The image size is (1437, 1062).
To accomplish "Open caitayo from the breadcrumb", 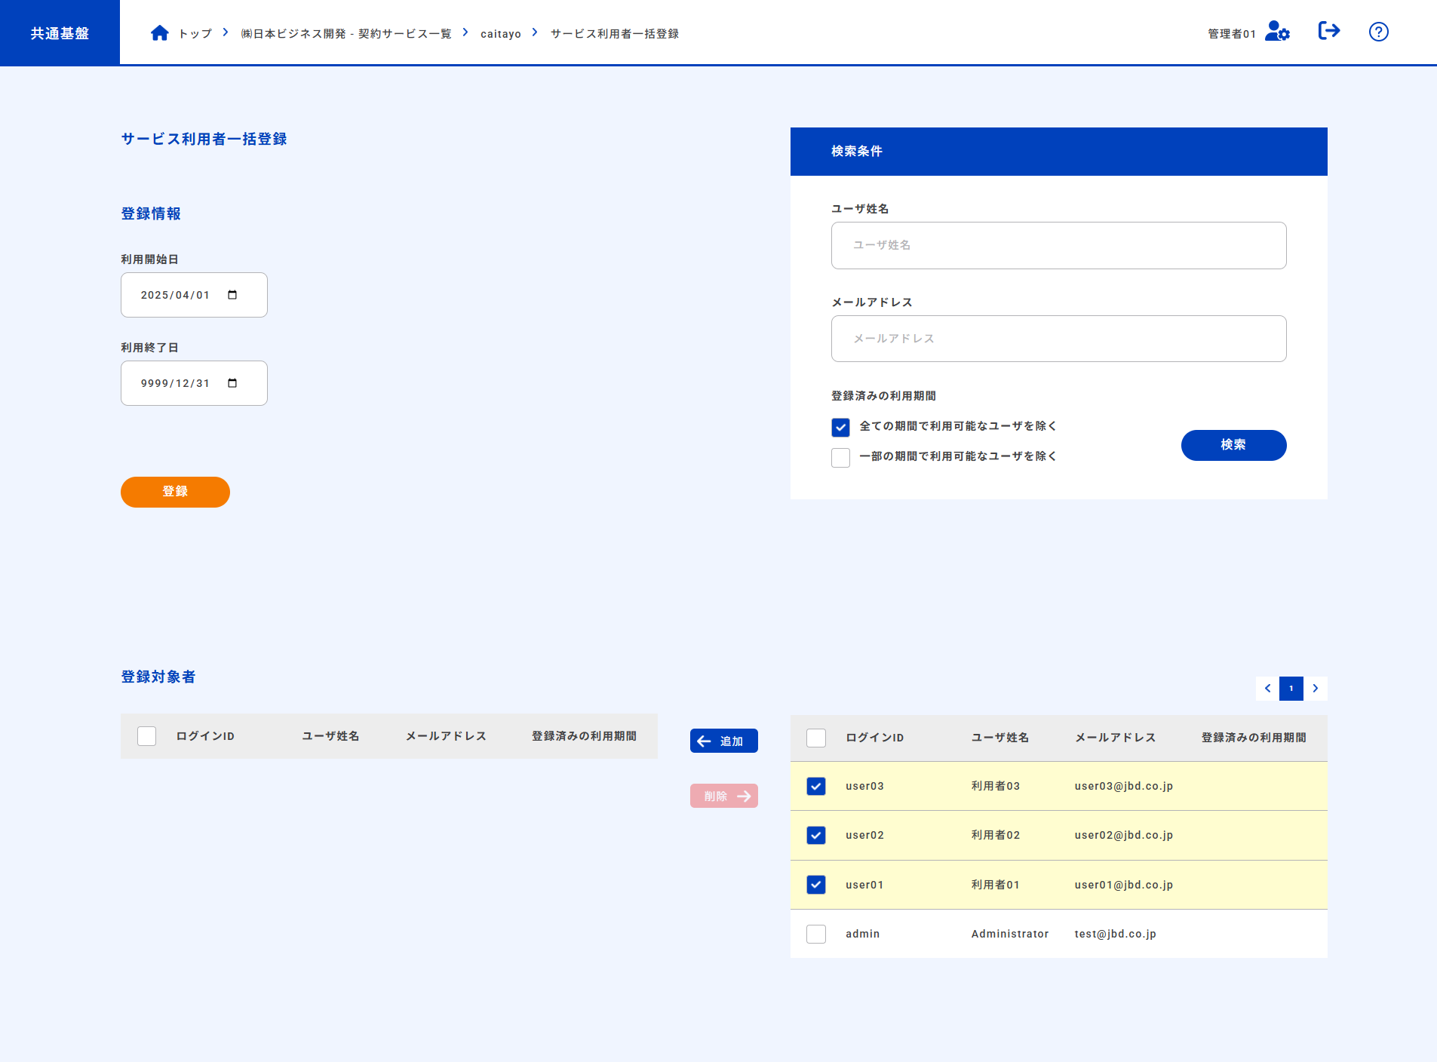I will click(x=500, y=33).
